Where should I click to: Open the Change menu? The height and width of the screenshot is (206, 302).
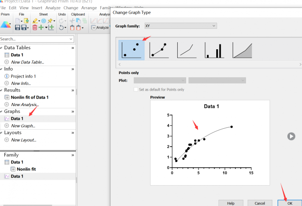pyautogui.click(x=71, y=8)
